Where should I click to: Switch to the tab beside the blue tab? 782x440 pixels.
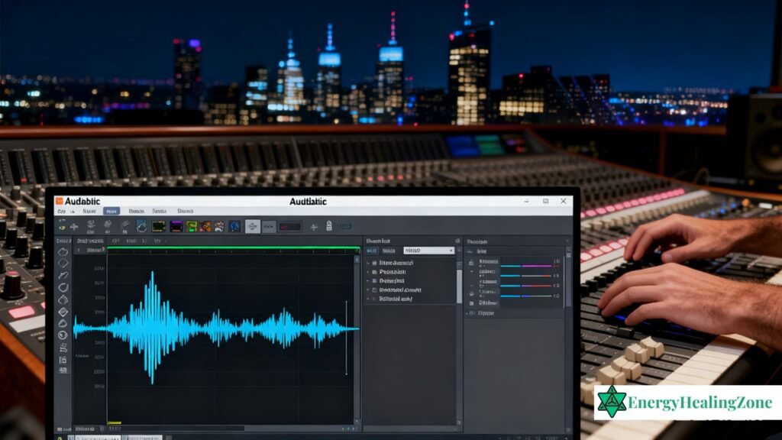point(389,251)
